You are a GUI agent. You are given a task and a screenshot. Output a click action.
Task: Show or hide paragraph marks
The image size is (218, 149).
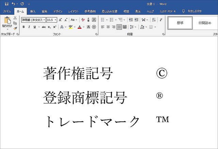coord(161,20)
